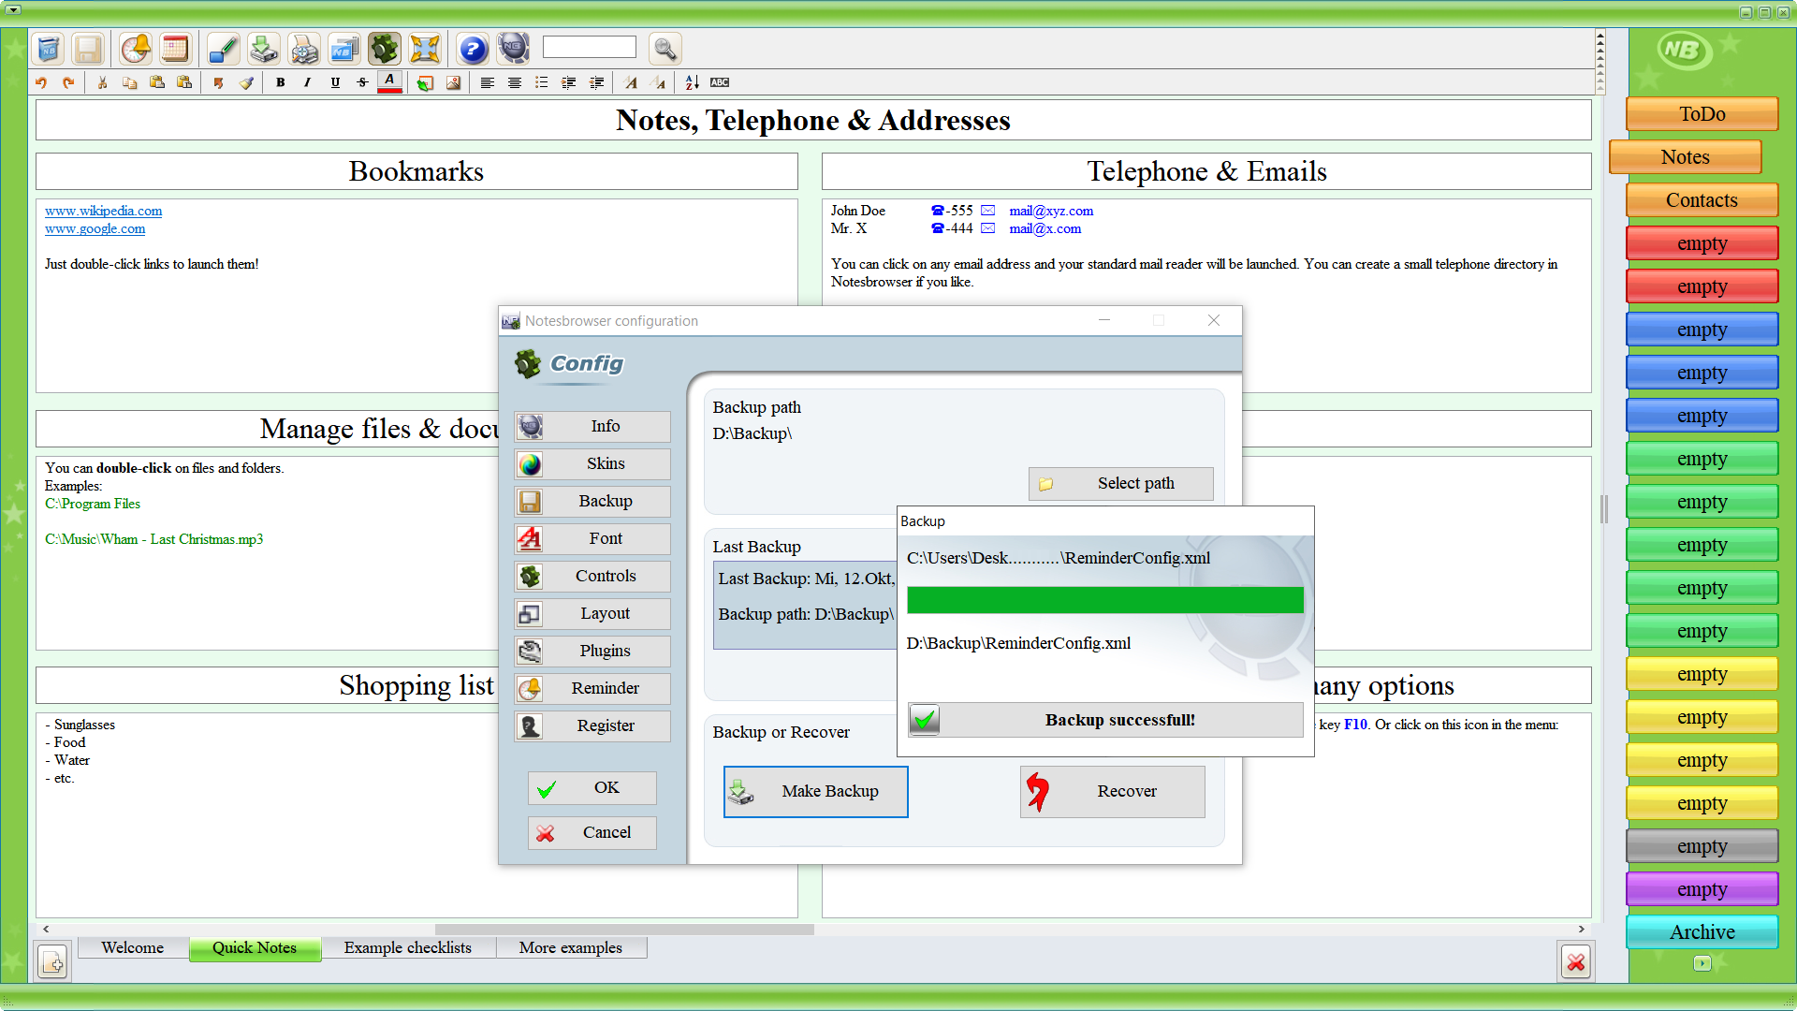Open the Reminder config section
The width and height of the screenshot is (1797, 1011).
pos(592,689)
